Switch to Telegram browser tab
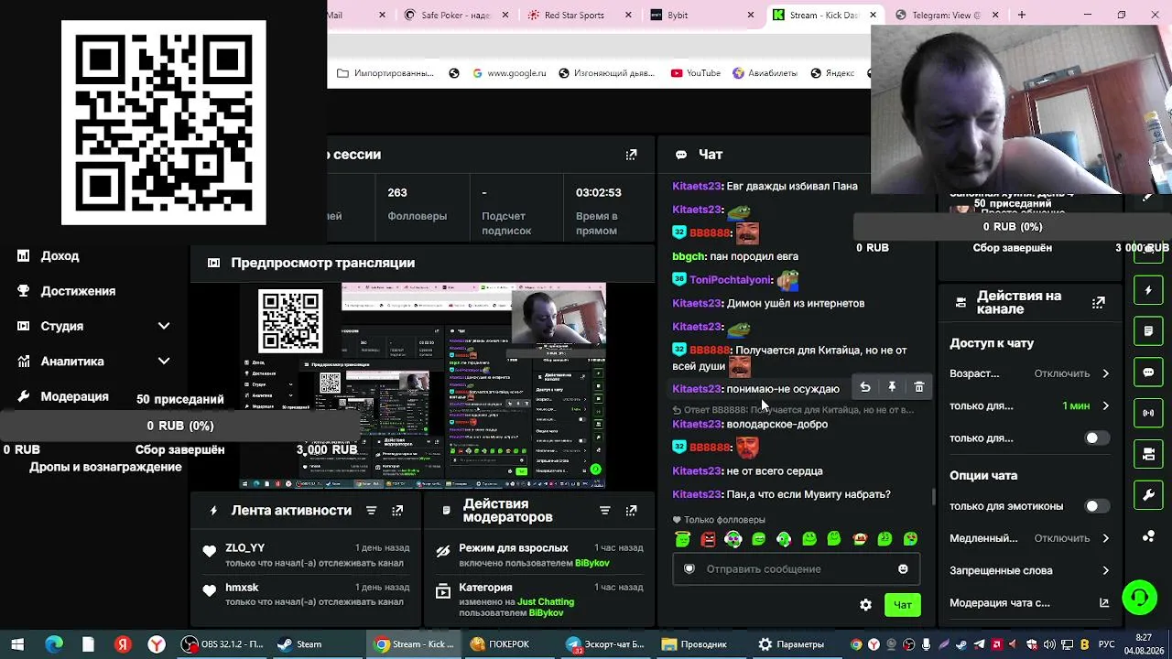 [946, 15]
